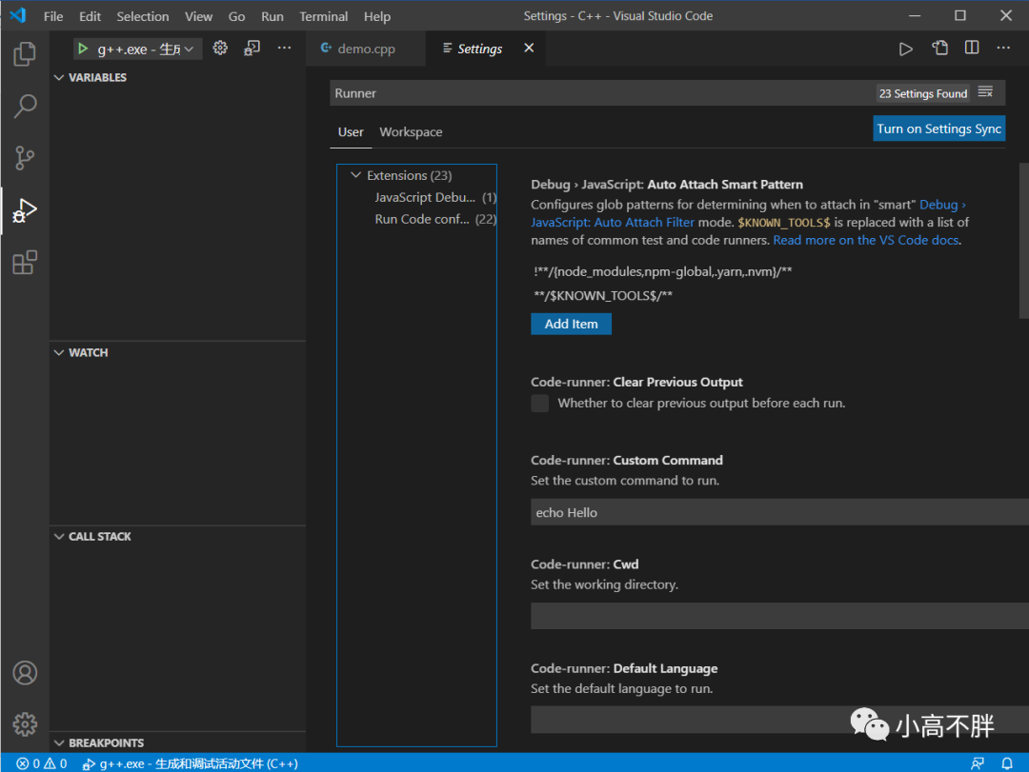Viewport: 1029px width, 772px height.
Task: Open the Terminal menu
Action: (324, 16)
